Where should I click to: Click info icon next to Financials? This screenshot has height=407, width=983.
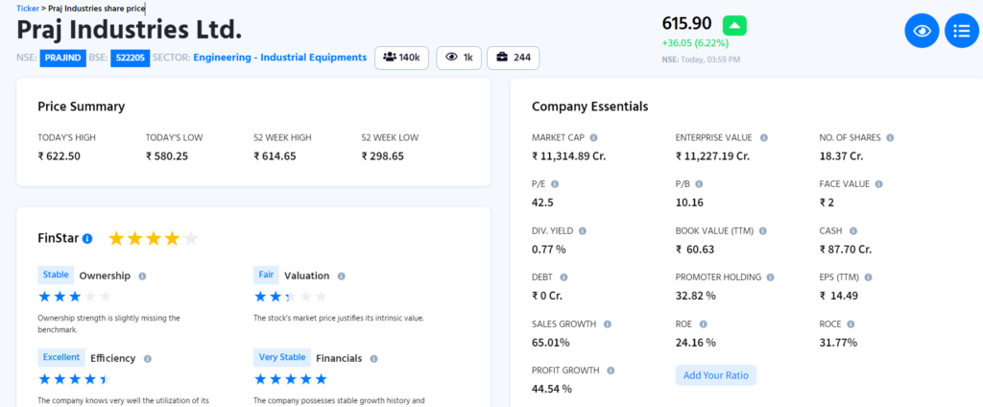[x=373, y=359]
